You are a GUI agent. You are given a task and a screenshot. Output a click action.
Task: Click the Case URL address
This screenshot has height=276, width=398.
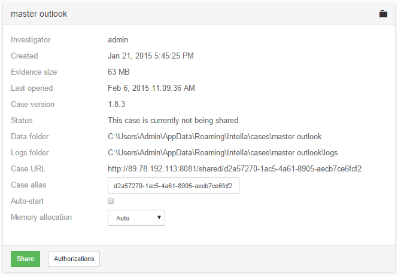click(x=235, y=169)
